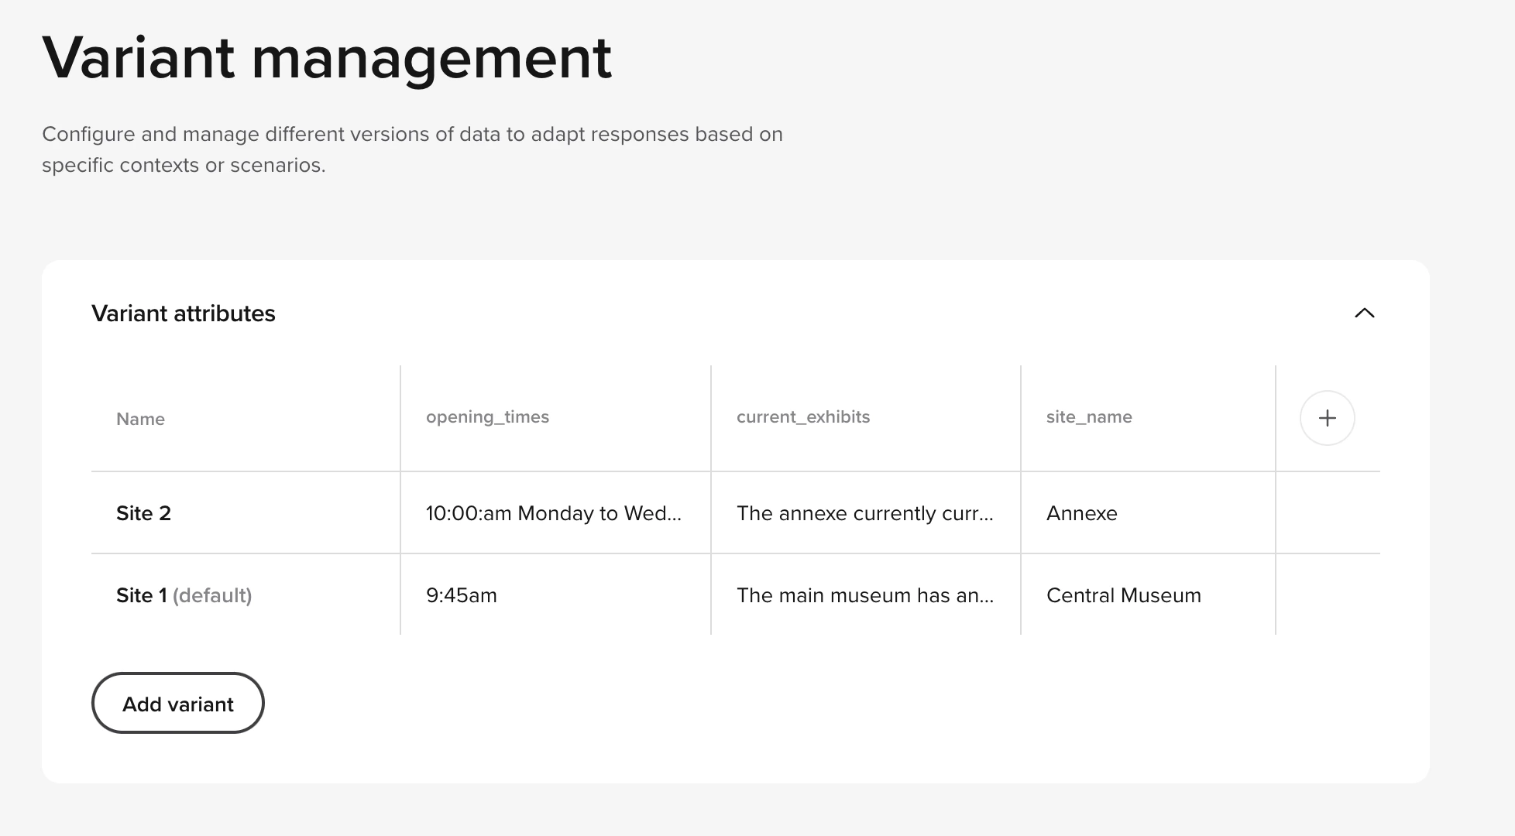The width and height of the screenshot is (1515, 836).
Task: Click the configuration description text under the heading
Action: 412,149
